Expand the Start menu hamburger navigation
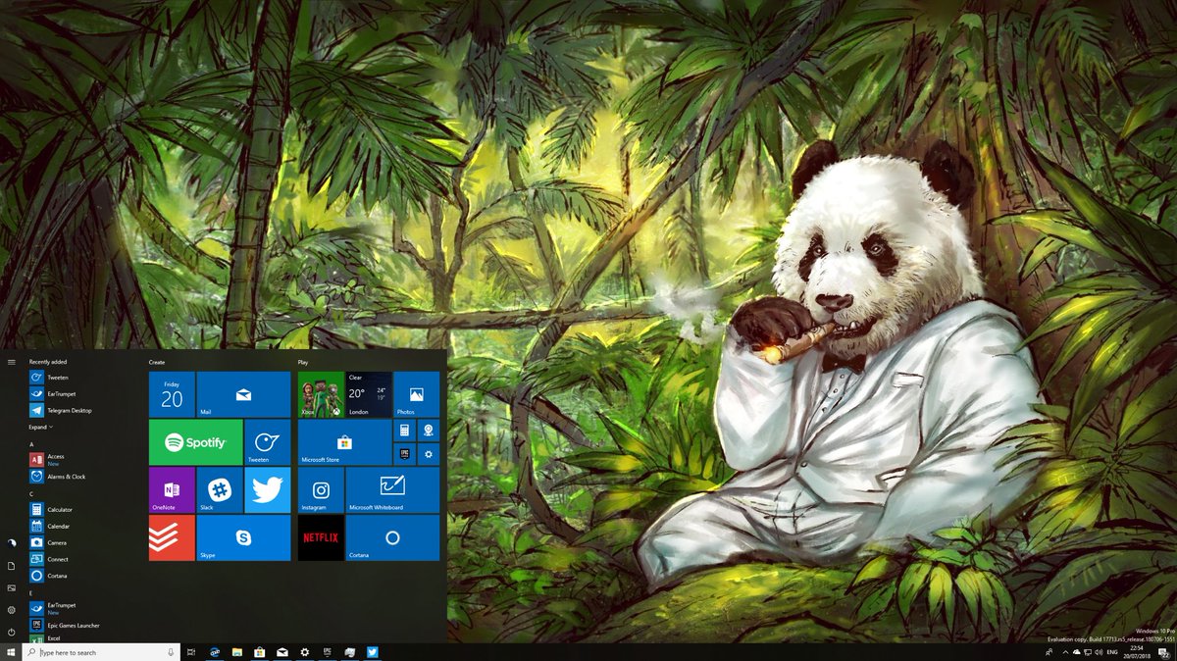The width and height of the screenshot is (1177, 661). coord(11,362)
